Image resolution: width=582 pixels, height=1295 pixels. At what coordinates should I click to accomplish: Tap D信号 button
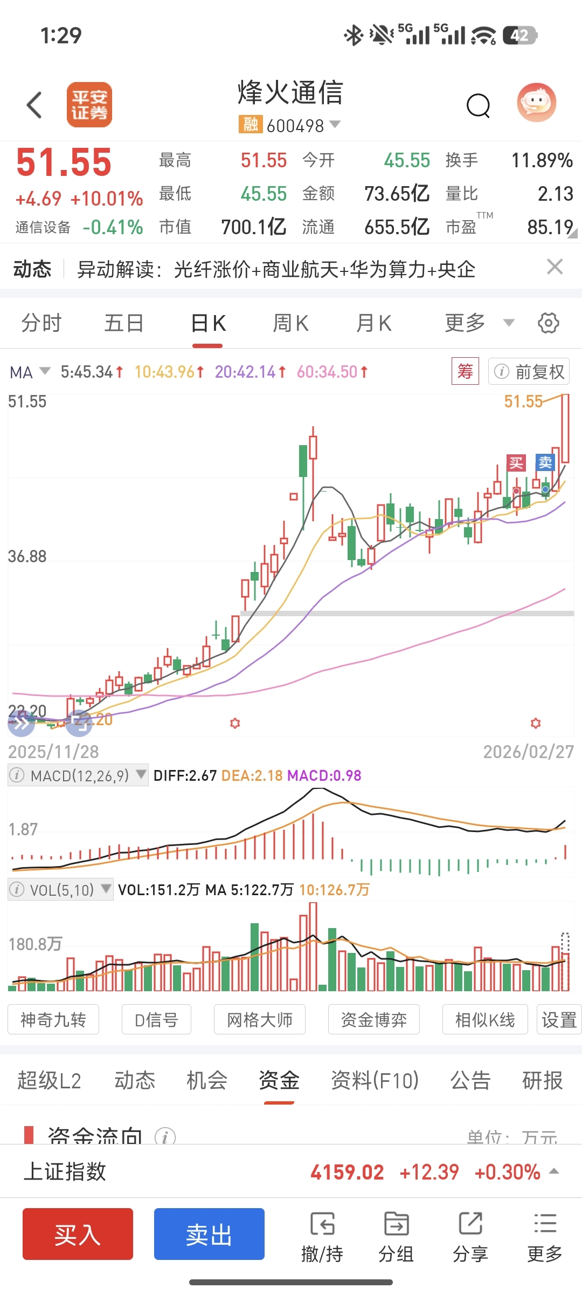156,1020
